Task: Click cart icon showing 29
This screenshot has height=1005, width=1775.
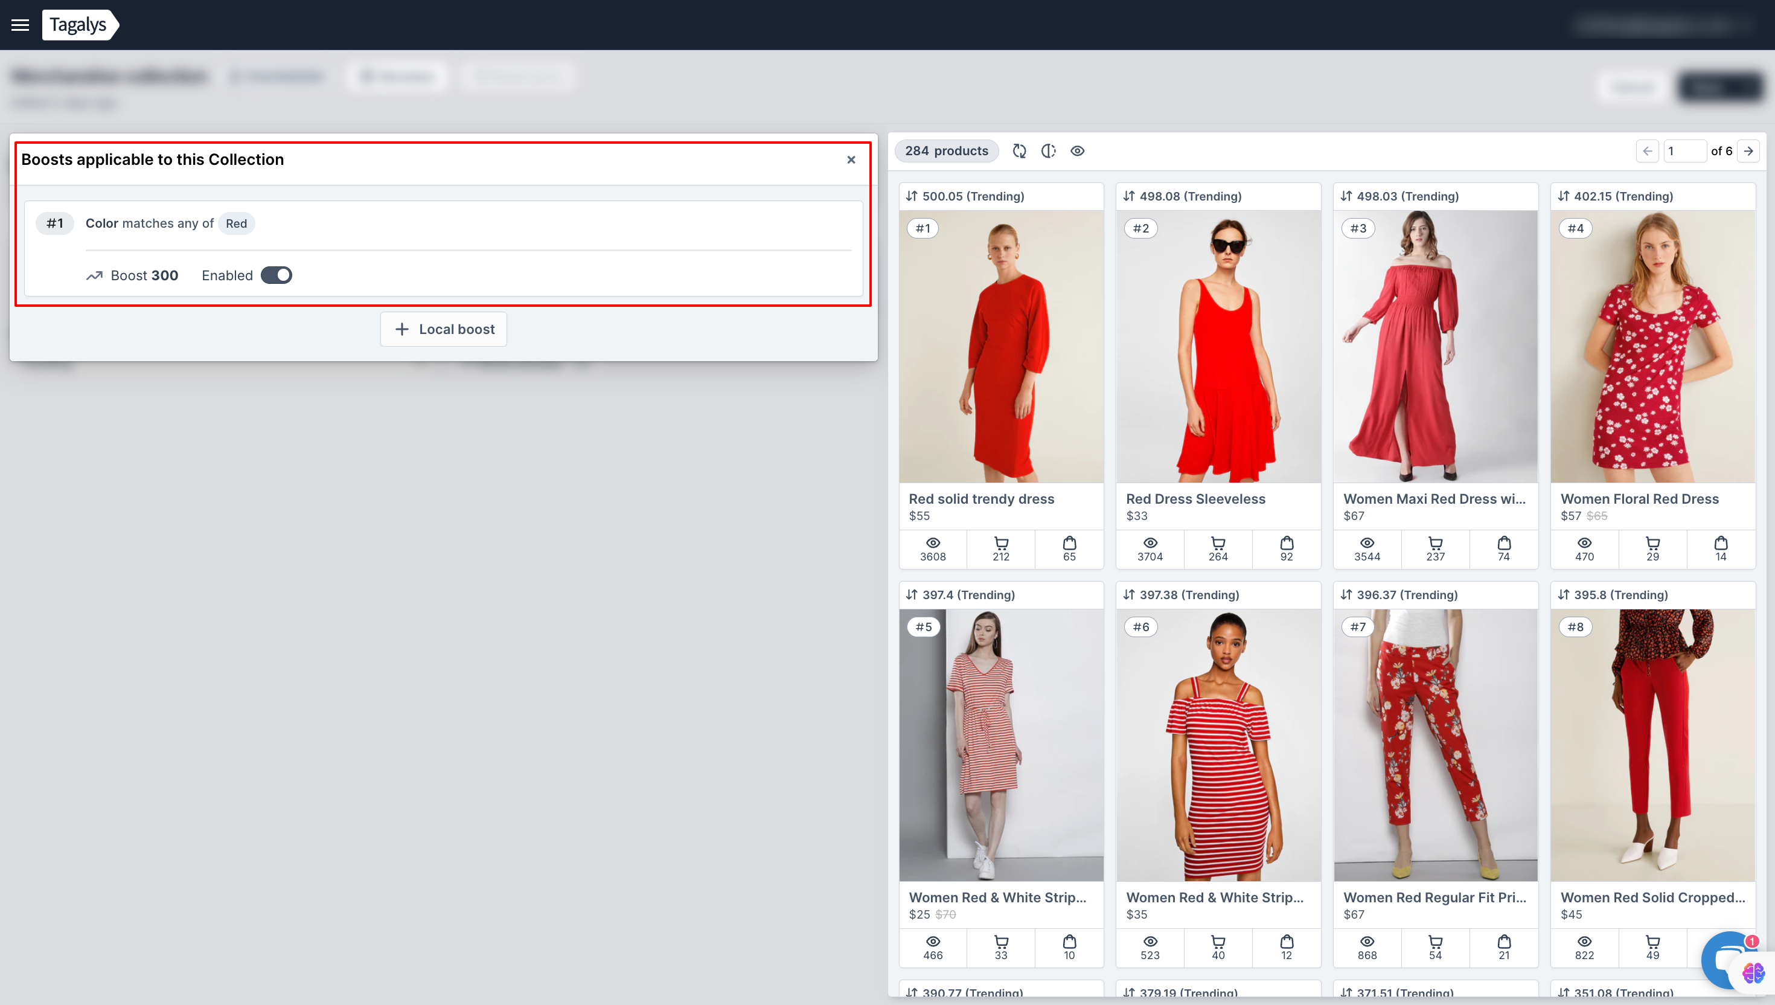Action: (1653, 543)
